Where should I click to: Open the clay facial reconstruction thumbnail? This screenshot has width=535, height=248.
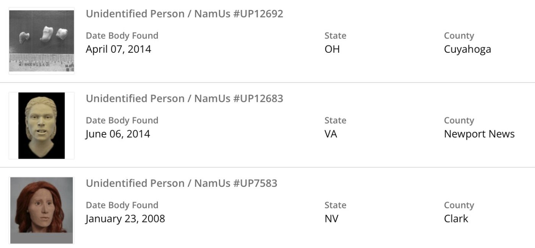(41, 125)
